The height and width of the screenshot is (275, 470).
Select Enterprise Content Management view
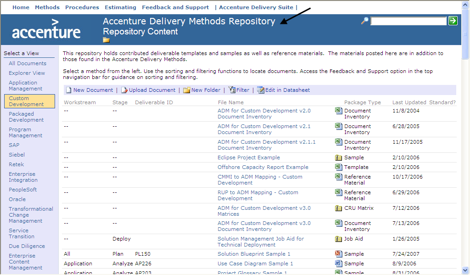pyautogui.click(x=26, y=262)
